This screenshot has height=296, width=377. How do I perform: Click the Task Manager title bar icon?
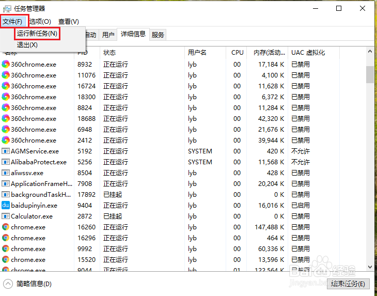tap(7, 9)
